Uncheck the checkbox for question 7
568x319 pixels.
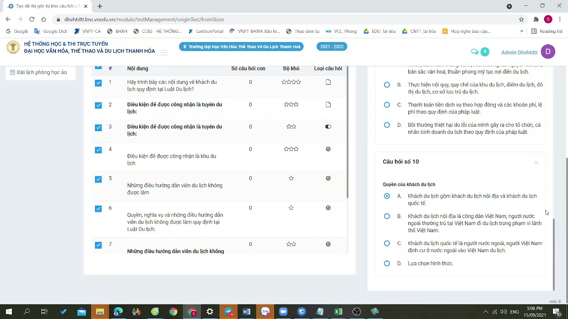click(98, 245)
